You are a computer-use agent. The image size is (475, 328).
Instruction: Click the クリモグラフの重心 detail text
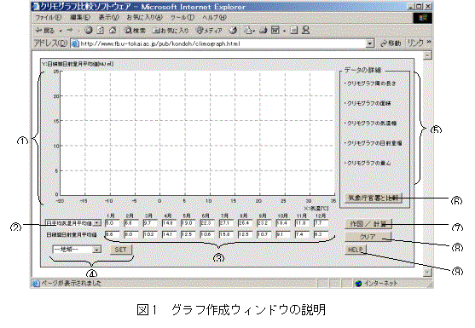tap(368, 163)
